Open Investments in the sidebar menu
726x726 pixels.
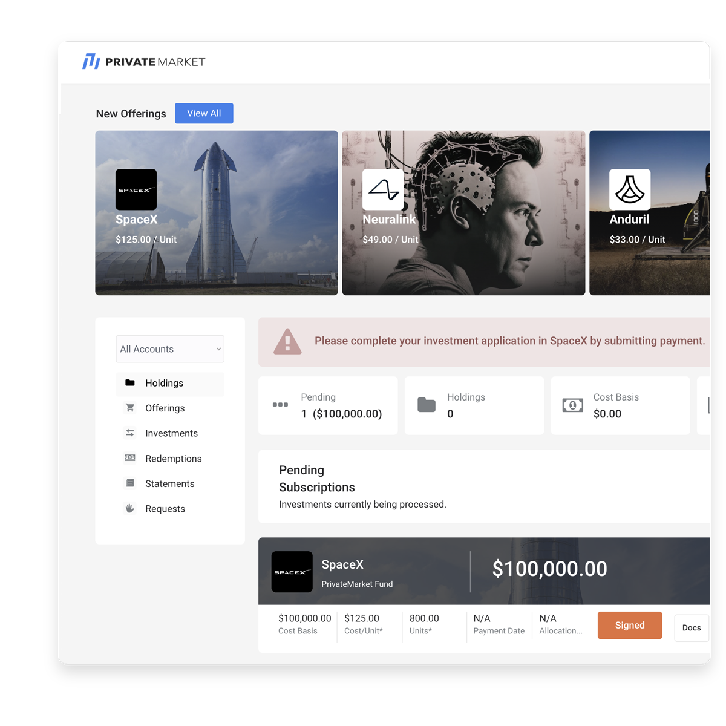click(170, 433)
